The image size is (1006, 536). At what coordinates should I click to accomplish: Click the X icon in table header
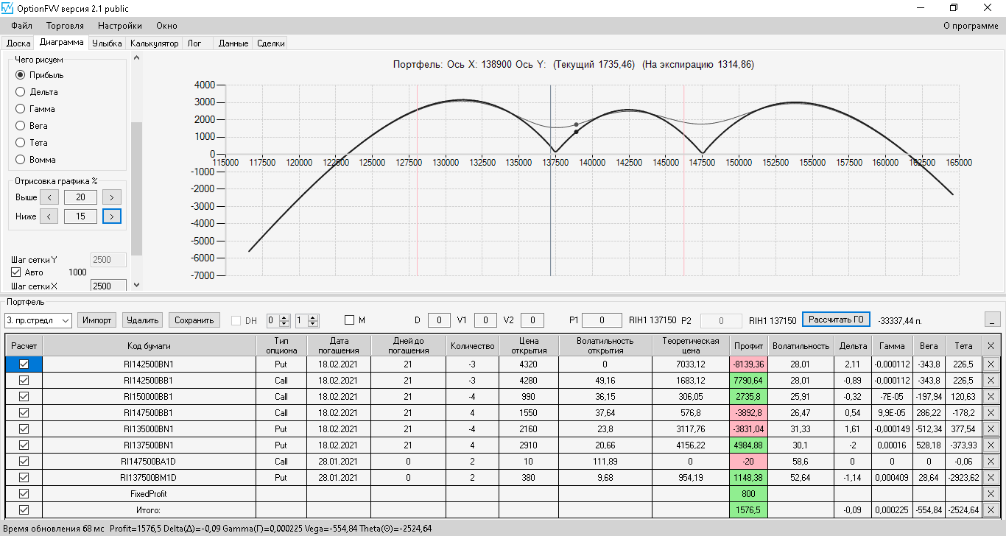(x=990, y=345)
